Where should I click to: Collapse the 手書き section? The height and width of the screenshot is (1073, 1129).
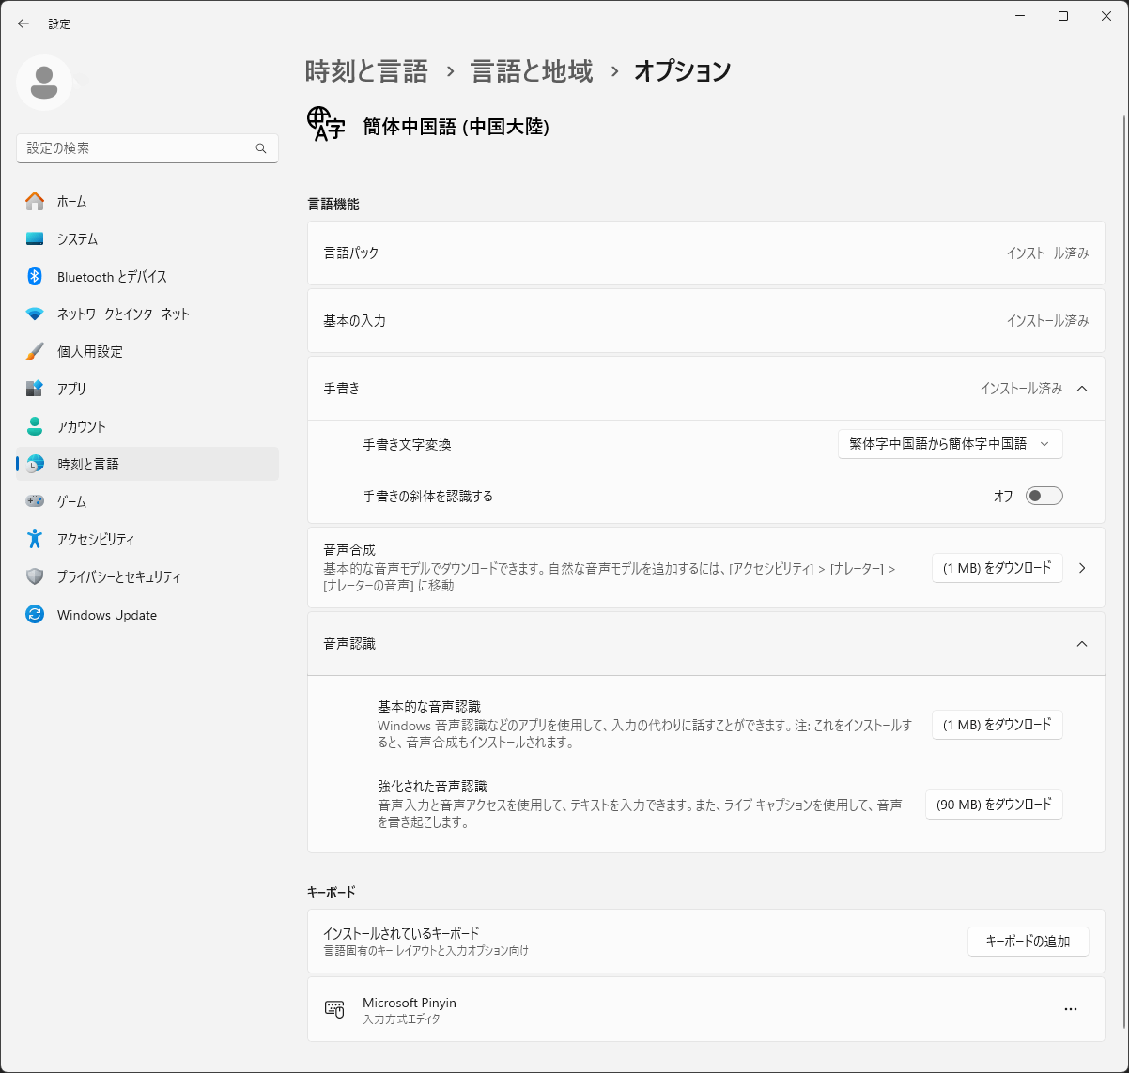tap(1082, 388)
